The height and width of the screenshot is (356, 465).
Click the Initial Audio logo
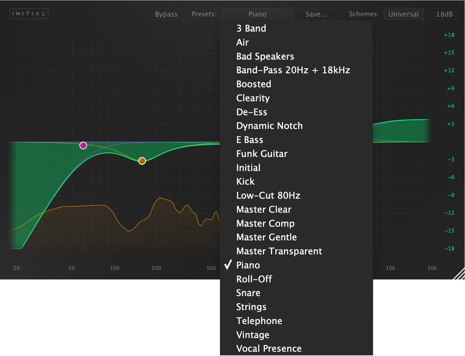tap(29, 14)
